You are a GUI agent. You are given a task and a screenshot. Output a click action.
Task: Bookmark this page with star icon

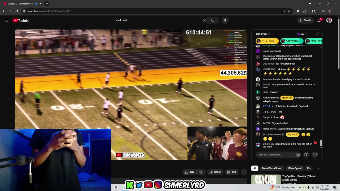(289, 11)
